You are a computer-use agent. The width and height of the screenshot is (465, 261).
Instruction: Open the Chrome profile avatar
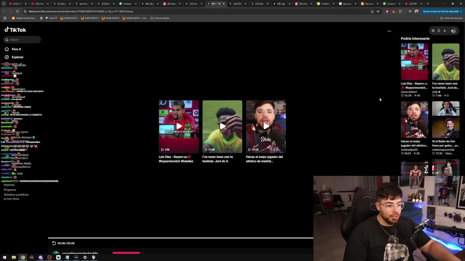[416, 11]
